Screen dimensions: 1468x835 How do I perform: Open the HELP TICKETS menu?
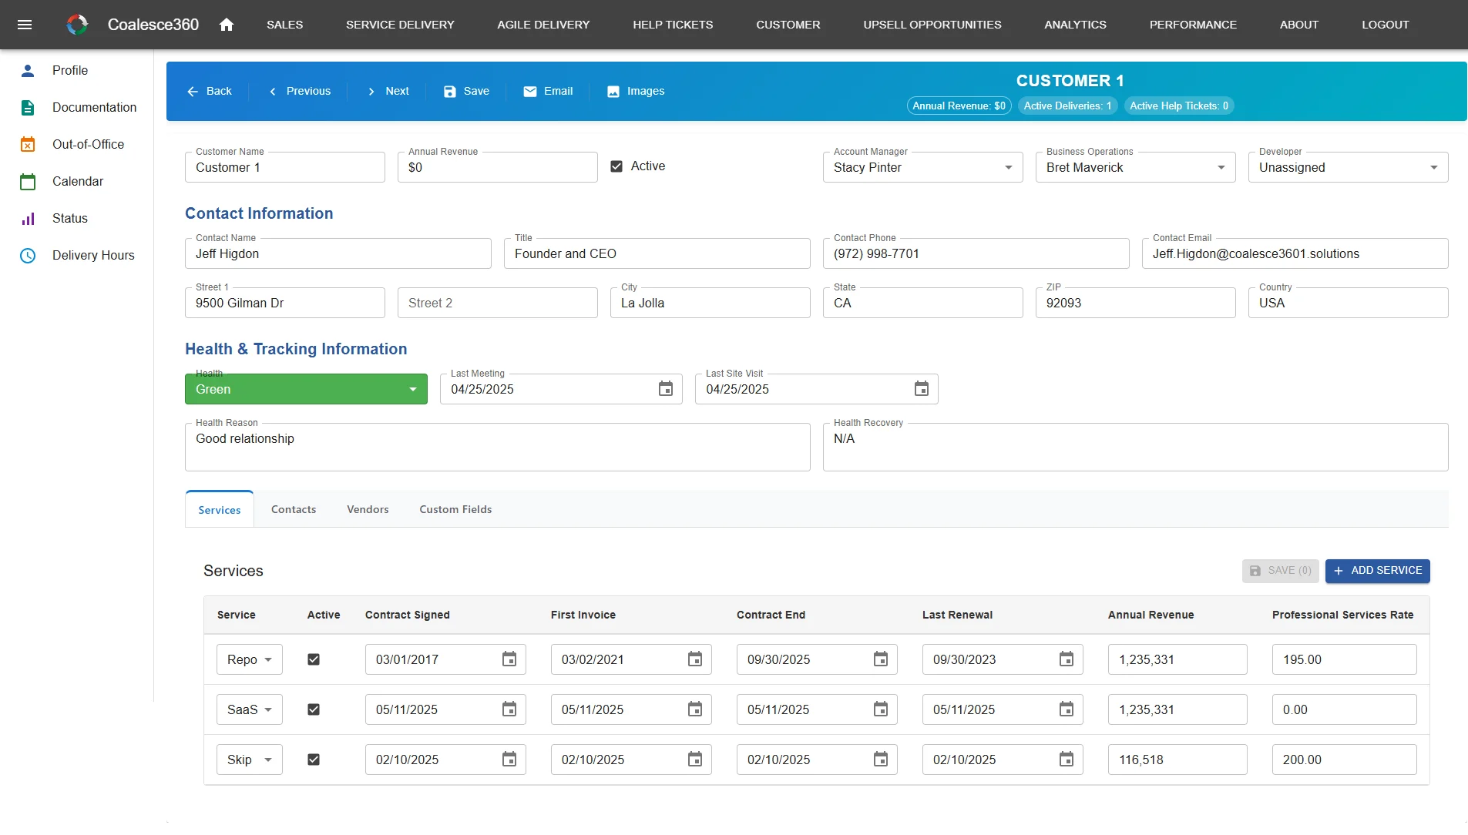[673, 25]
